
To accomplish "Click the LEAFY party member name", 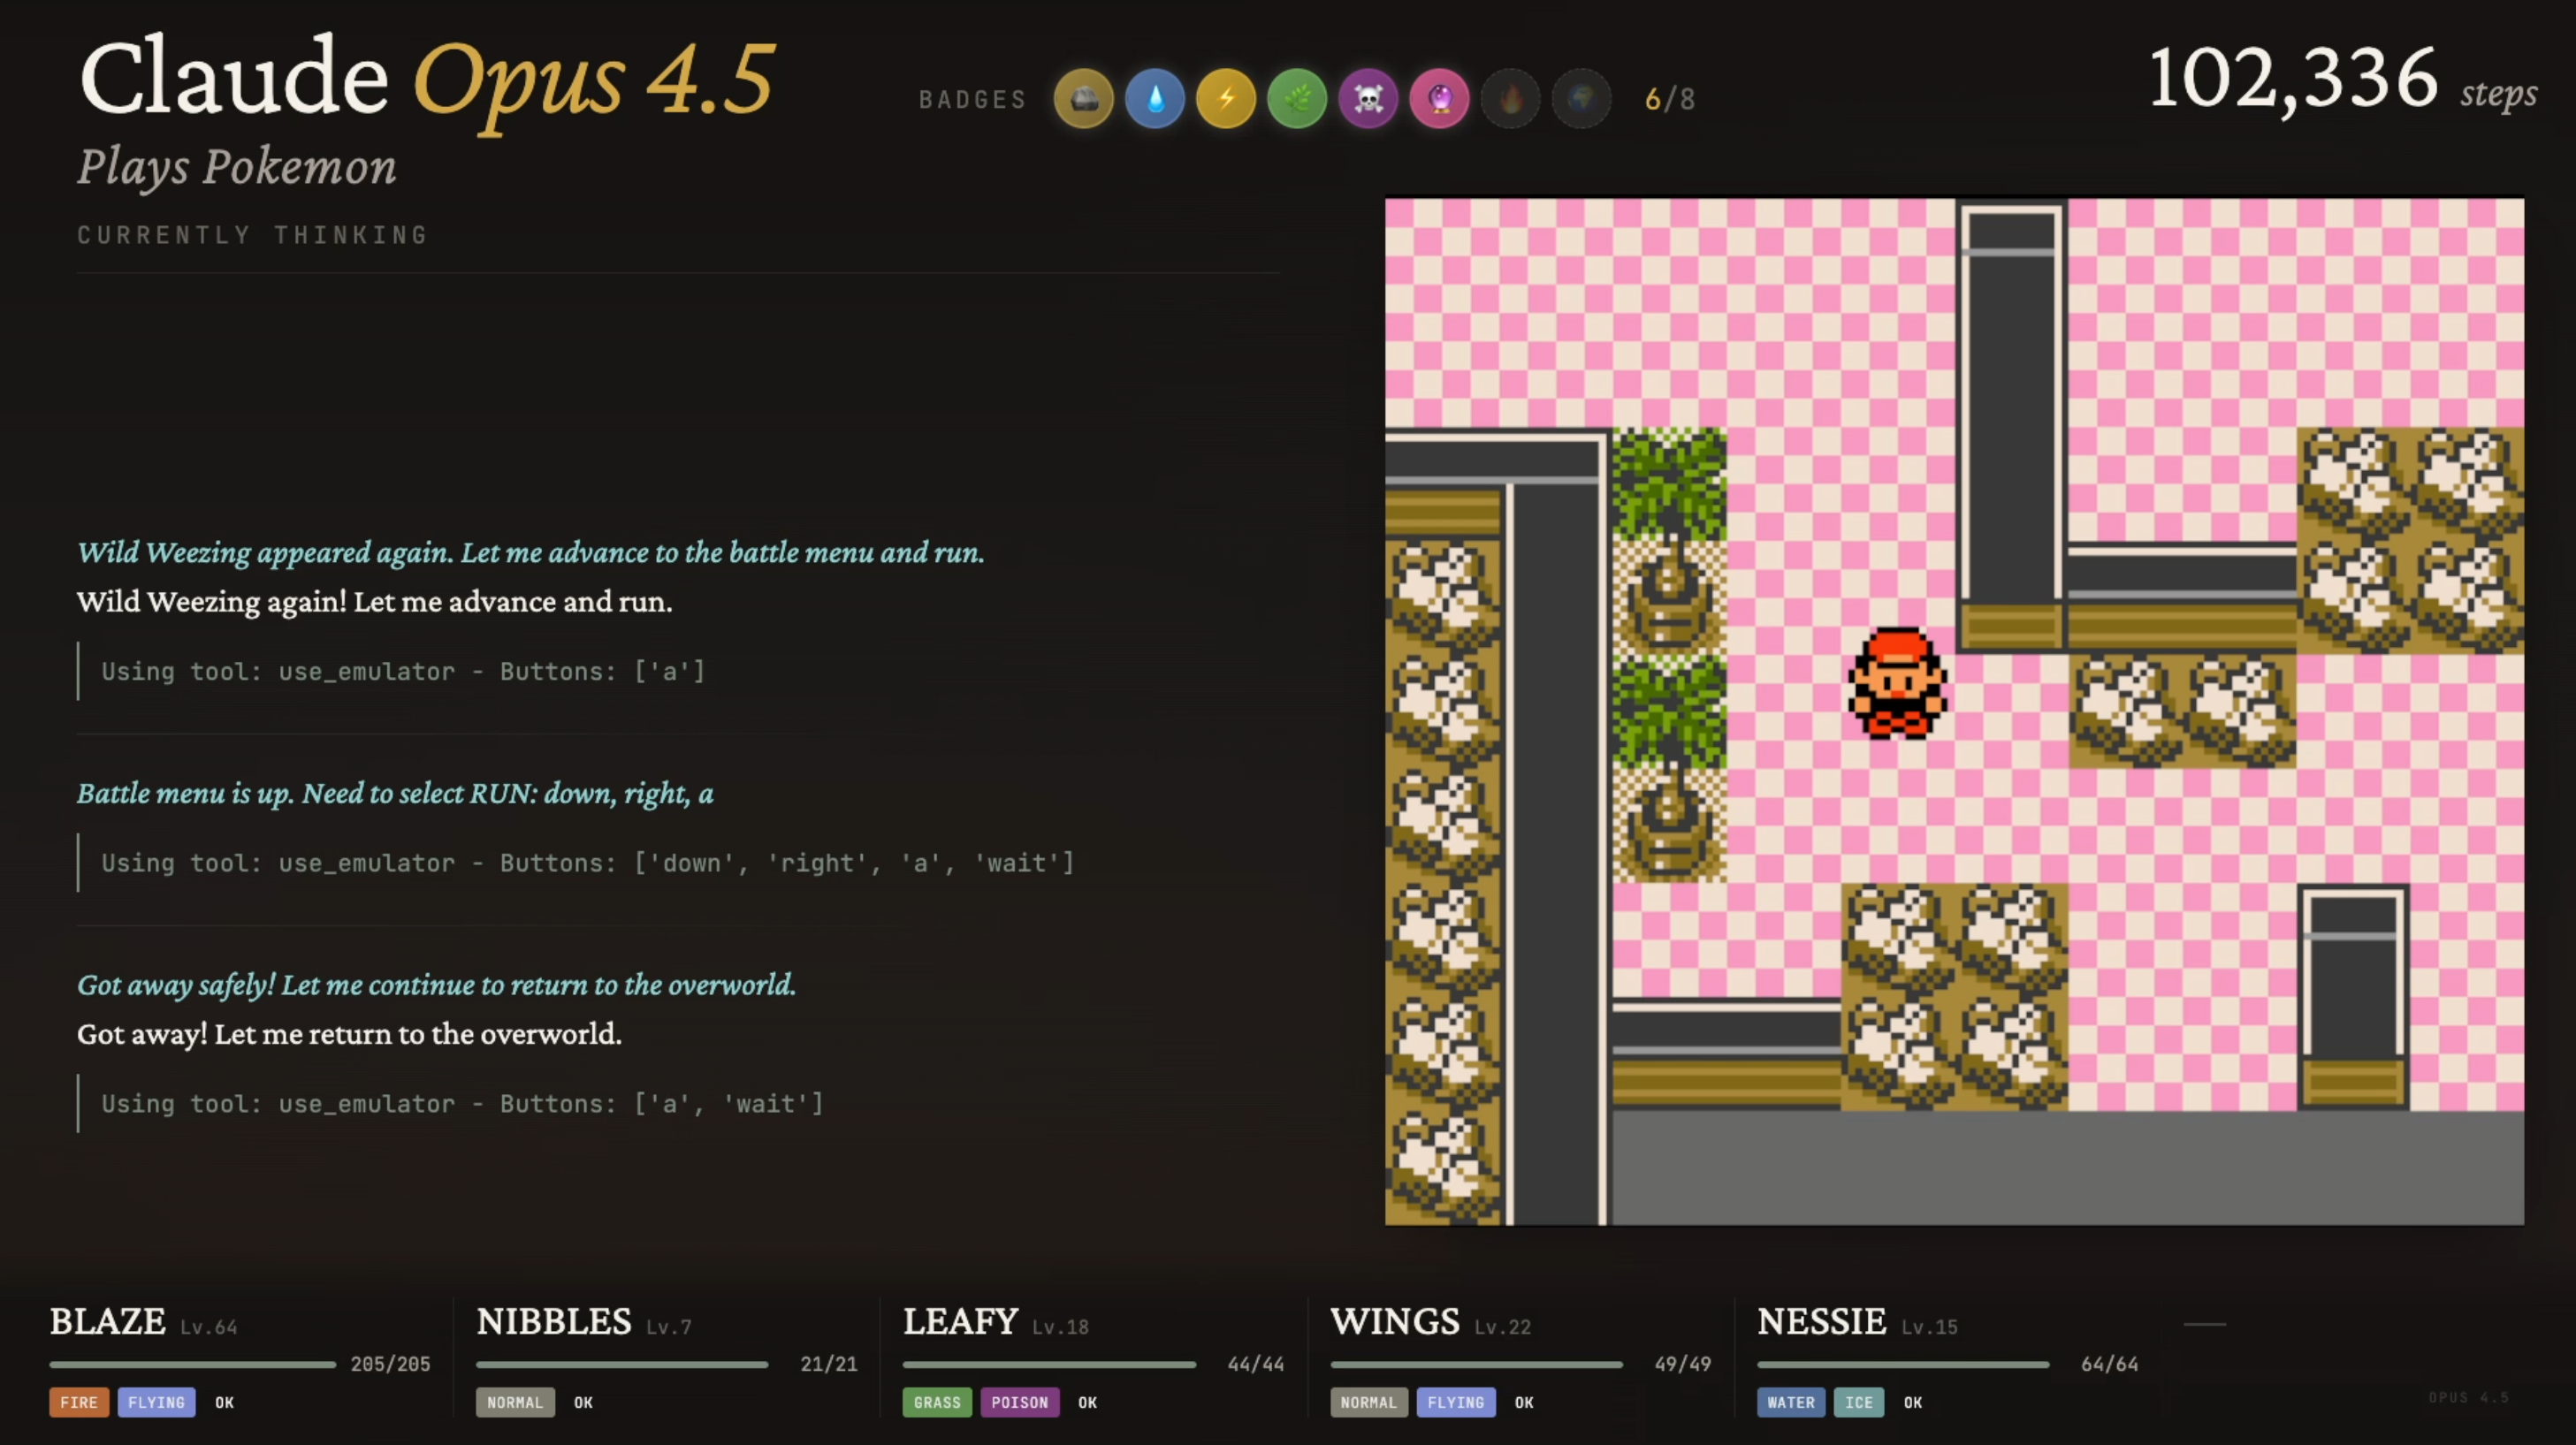I will click(x=960, y=1322).
